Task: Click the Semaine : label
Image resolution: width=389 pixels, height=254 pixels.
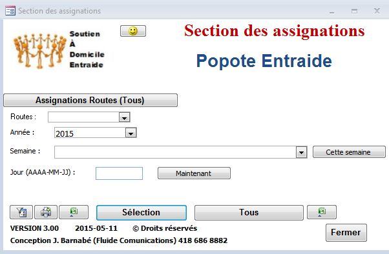Action: (x=25, y=151)
